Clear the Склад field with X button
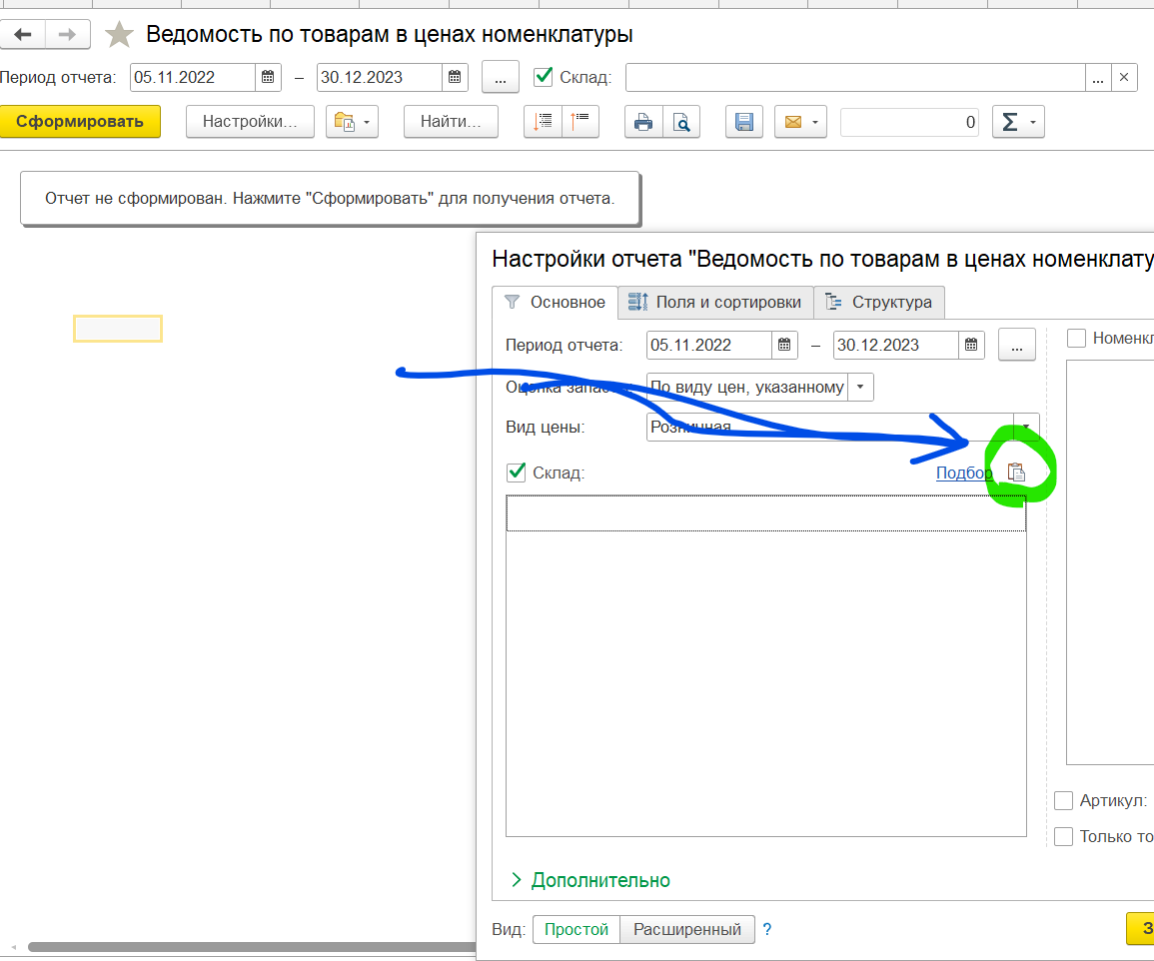 point(1124,77)
